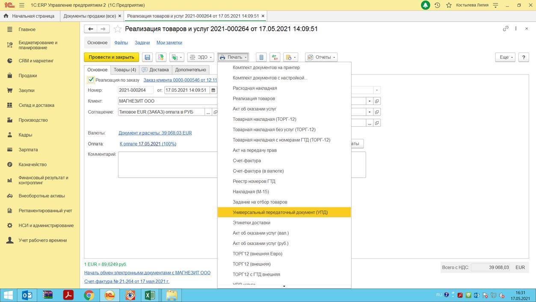Open the Еще dropdown menu

(506, 57)
